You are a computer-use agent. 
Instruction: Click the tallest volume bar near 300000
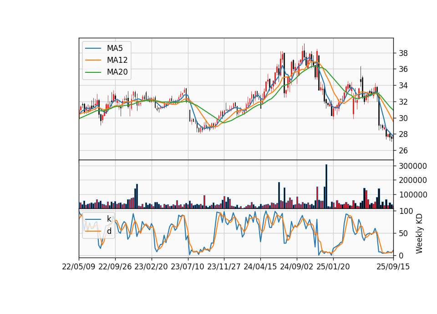(326, 187)
